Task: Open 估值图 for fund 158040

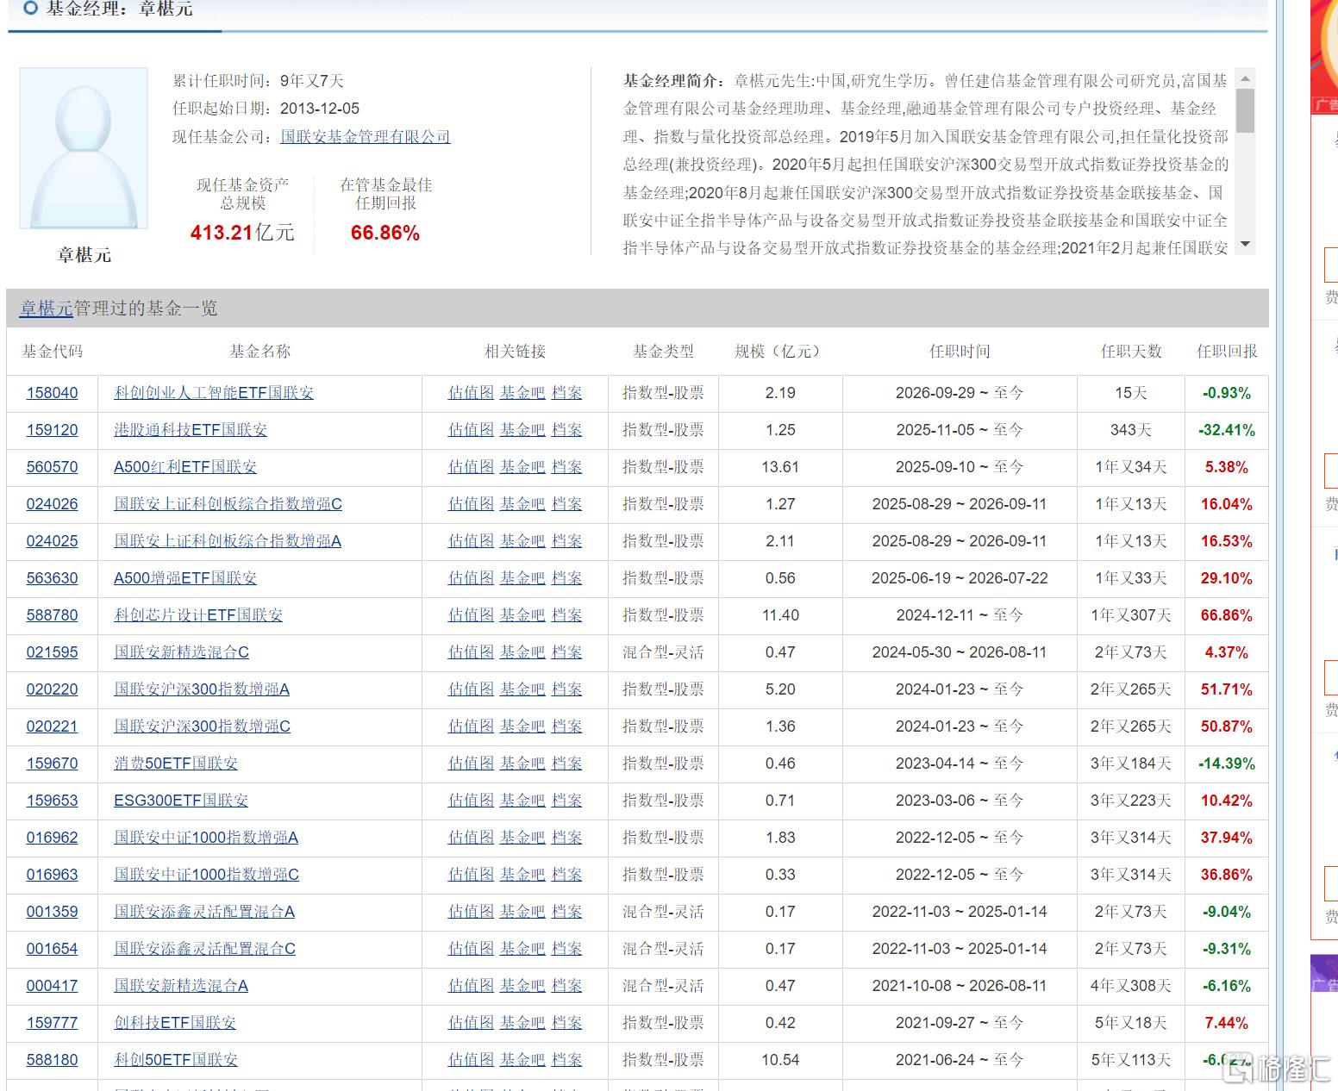Action: (471, 393)
